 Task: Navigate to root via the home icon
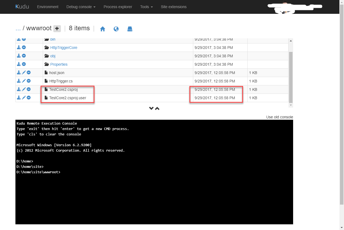(x=103, y=29)
